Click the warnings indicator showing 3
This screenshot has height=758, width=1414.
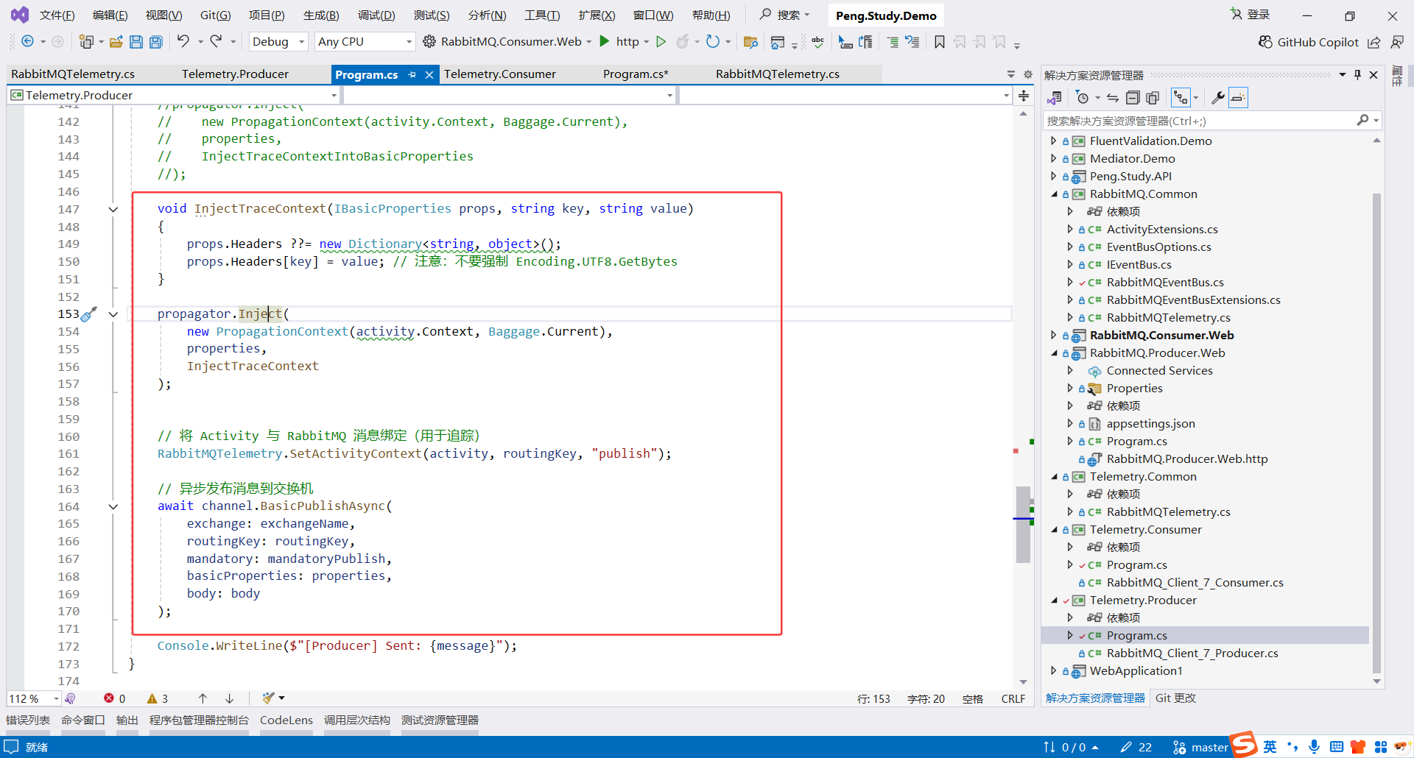[x=158, y=698]
